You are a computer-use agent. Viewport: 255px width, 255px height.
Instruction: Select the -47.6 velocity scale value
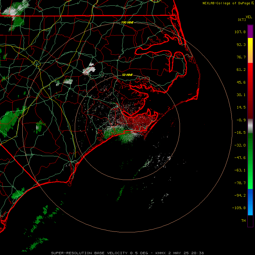pos(240,158)
